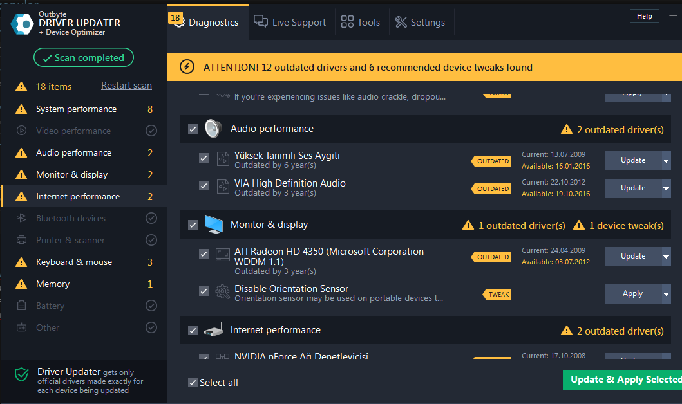Click 'Available: 16.01.2016' date text
The width and height of the screenshot is (682, 404).
coord(556,166)
